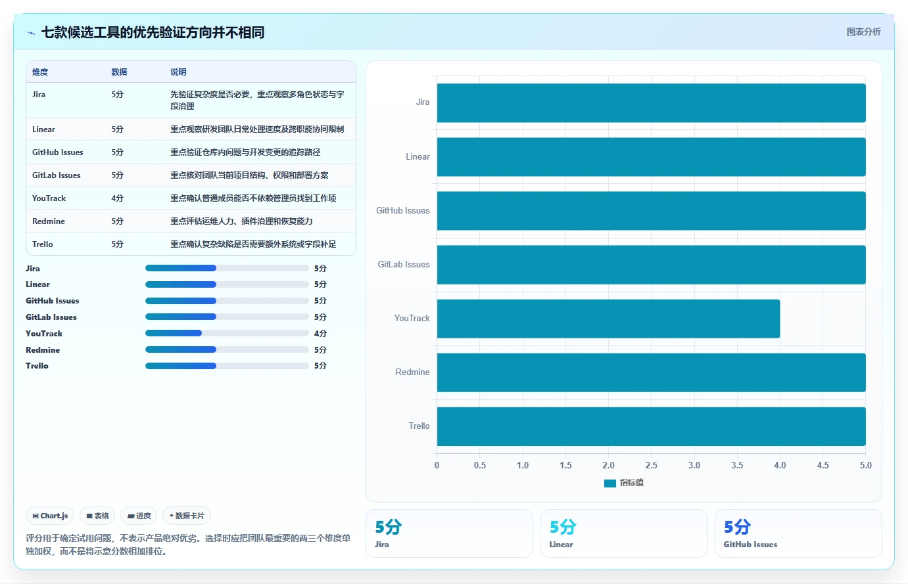
Task: Click the YouTrack progress bar
Action: coord(227,333)
